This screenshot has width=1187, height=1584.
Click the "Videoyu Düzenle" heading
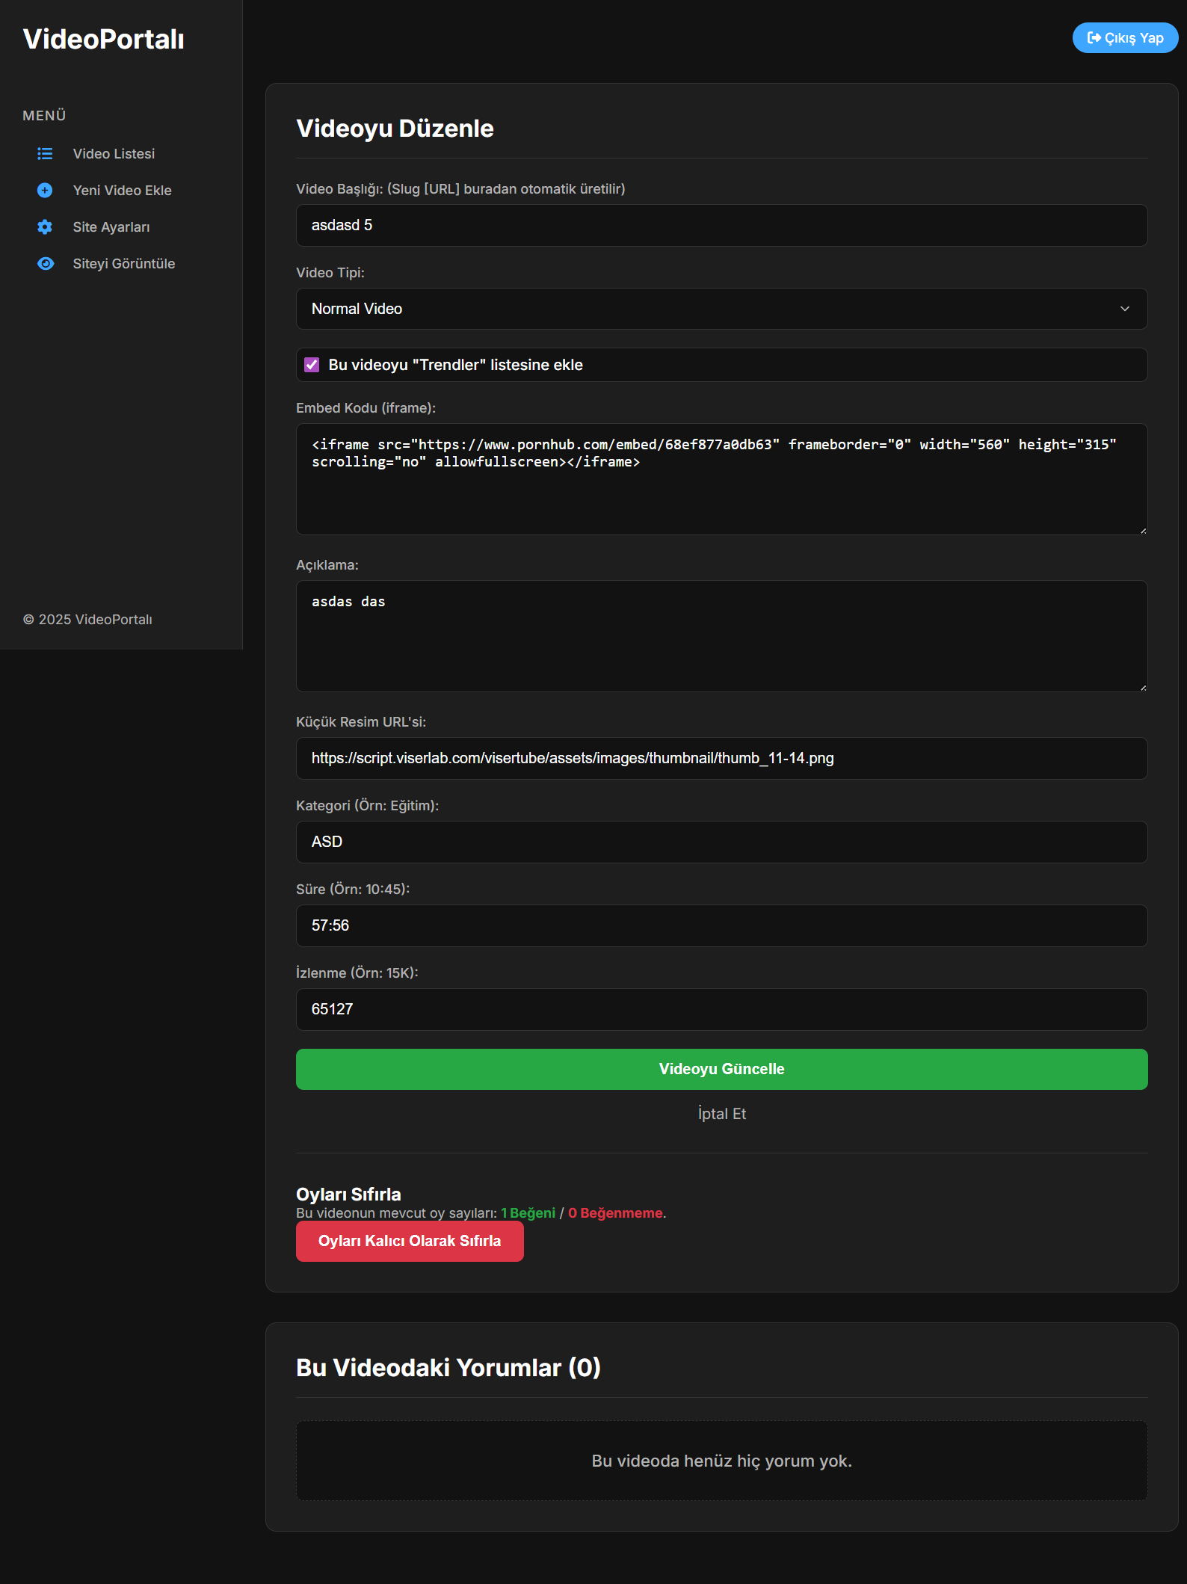(395, 129)
